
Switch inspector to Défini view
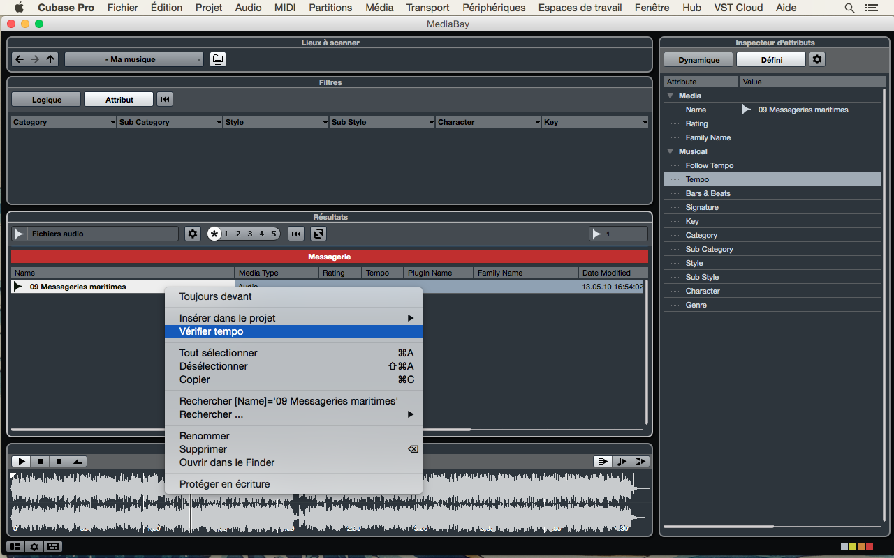pos(771,60)
